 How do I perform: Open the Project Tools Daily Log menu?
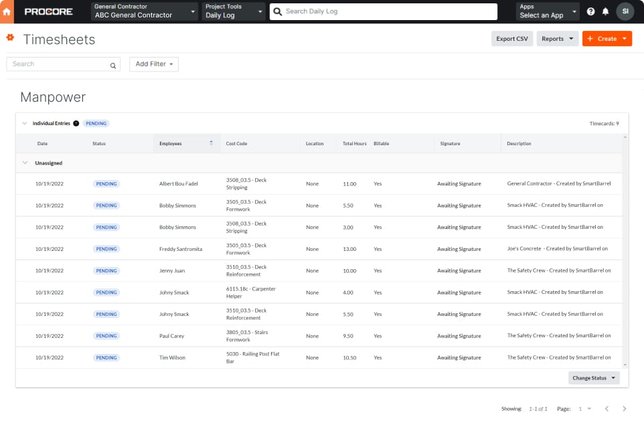coord(233,11)
